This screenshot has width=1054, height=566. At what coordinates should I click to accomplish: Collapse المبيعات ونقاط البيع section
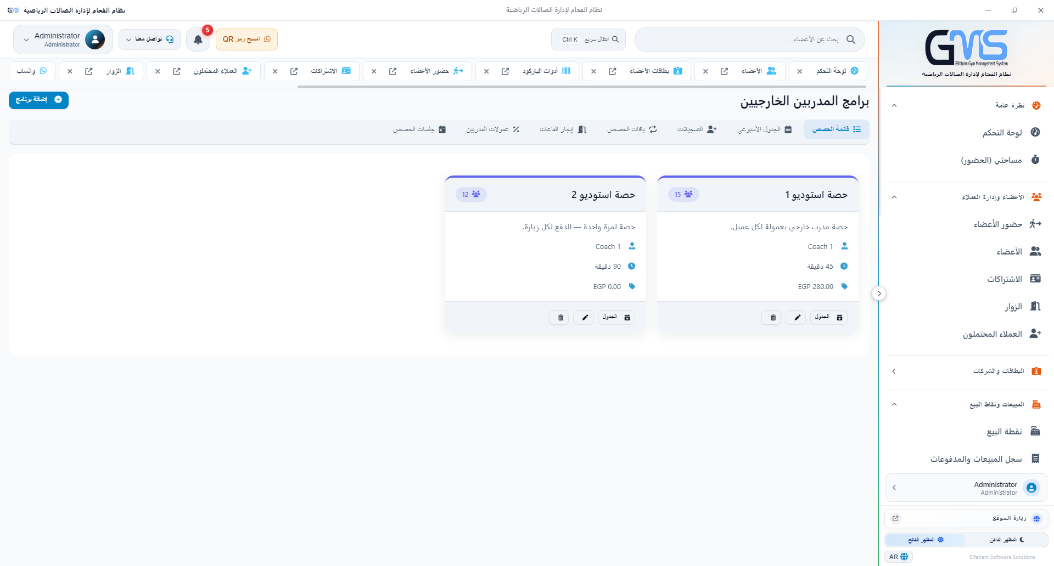coord(966,404)
